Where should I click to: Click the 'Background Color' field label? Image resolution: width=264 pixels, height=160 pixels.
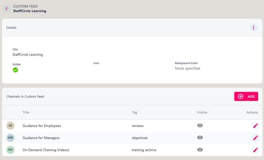click(186, 63)
